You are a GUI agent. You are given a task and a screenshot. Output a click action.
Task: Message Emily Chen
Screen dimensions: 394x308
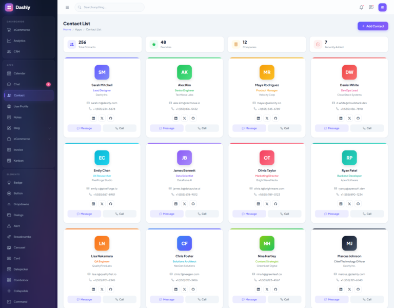[84, 214]
